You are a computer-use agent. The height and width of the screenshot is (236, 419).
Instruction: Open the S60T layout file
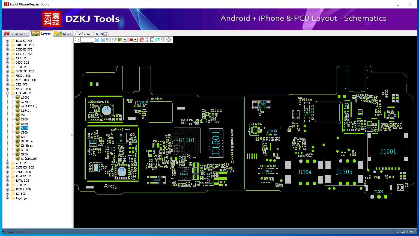tap(24, 137)
